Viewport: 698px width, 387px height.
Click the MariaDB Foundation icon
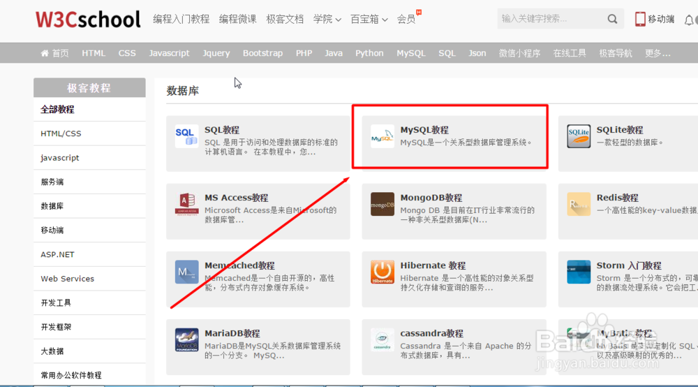click(x=186, y=339)
